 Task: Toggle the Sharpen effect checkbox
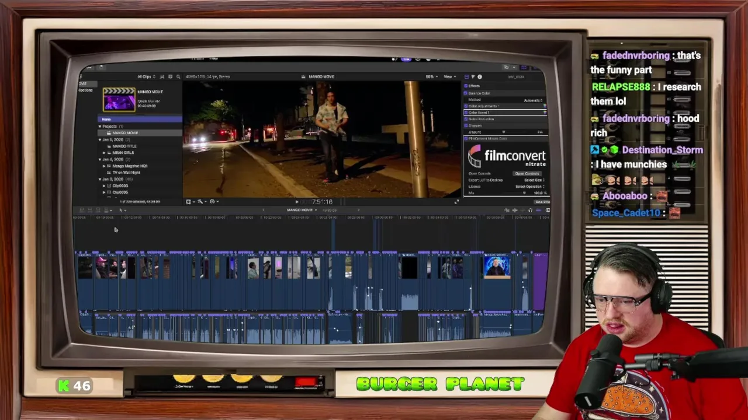pos(466,125)
